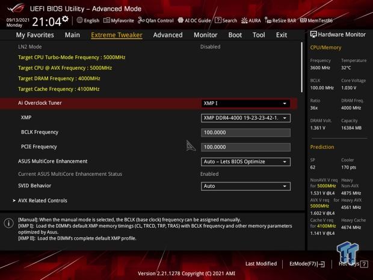The width and height of the screenshot is (373, 280).
Task: Click 36x ratio value
Action: point(314,108)
